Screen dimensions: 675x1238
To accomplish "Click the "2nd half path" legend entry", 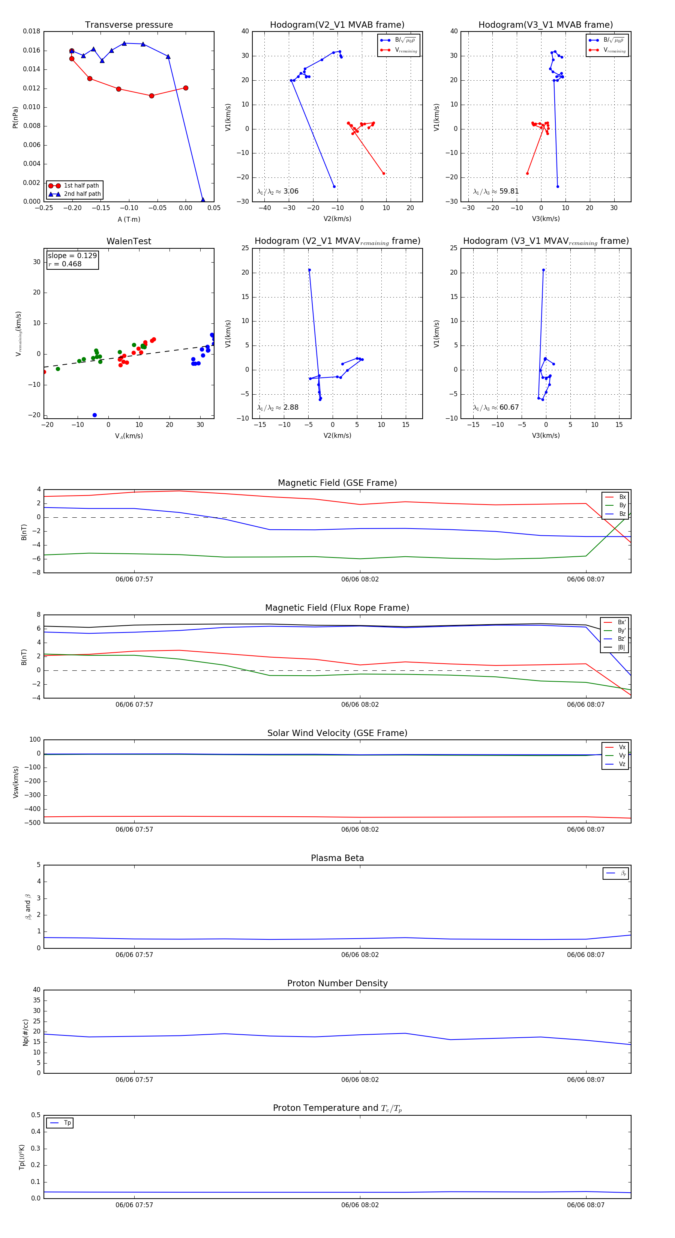I will pos(75,194).
